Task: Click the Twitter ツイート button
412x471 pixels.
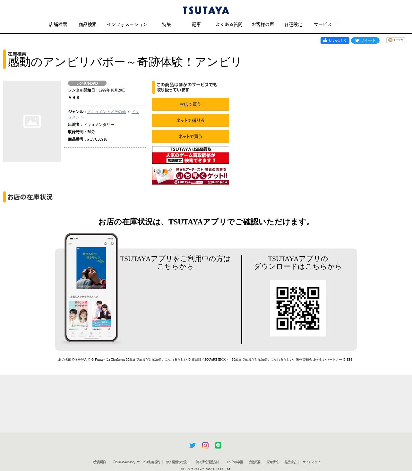Action: point(365,40)
